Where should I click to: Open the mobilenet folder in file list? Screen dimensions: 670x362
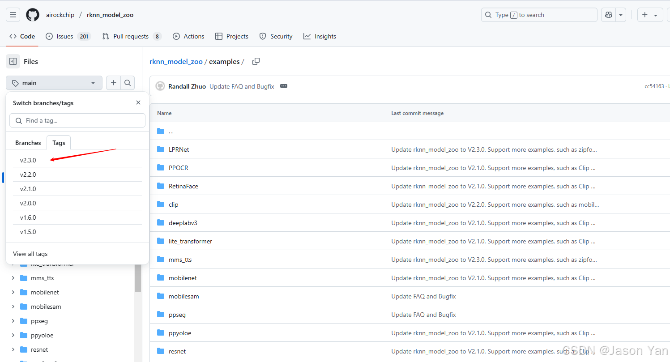tap(183, 278)
